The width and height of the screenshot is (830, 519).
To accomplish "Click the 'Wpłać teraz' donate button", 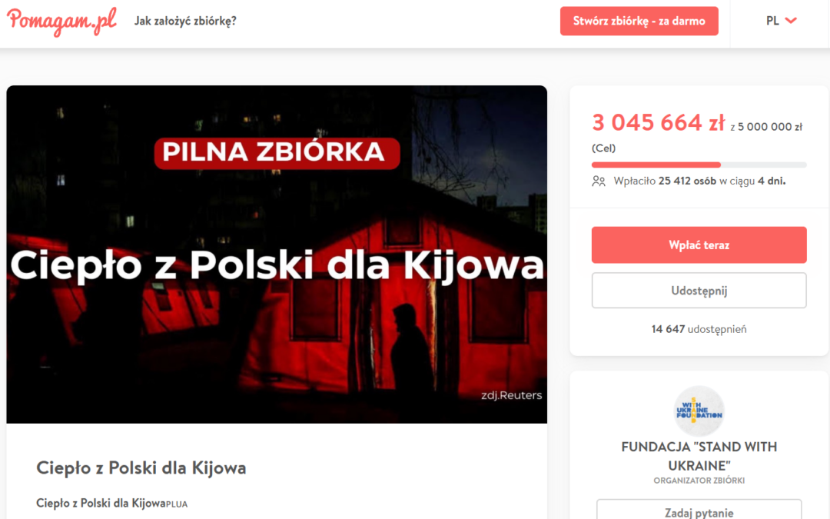I will 699,245.
